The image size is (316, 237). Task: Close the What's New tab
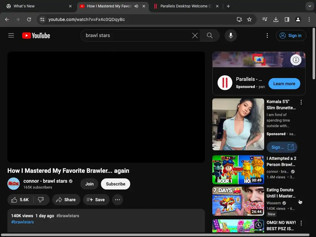coord(70,6)
